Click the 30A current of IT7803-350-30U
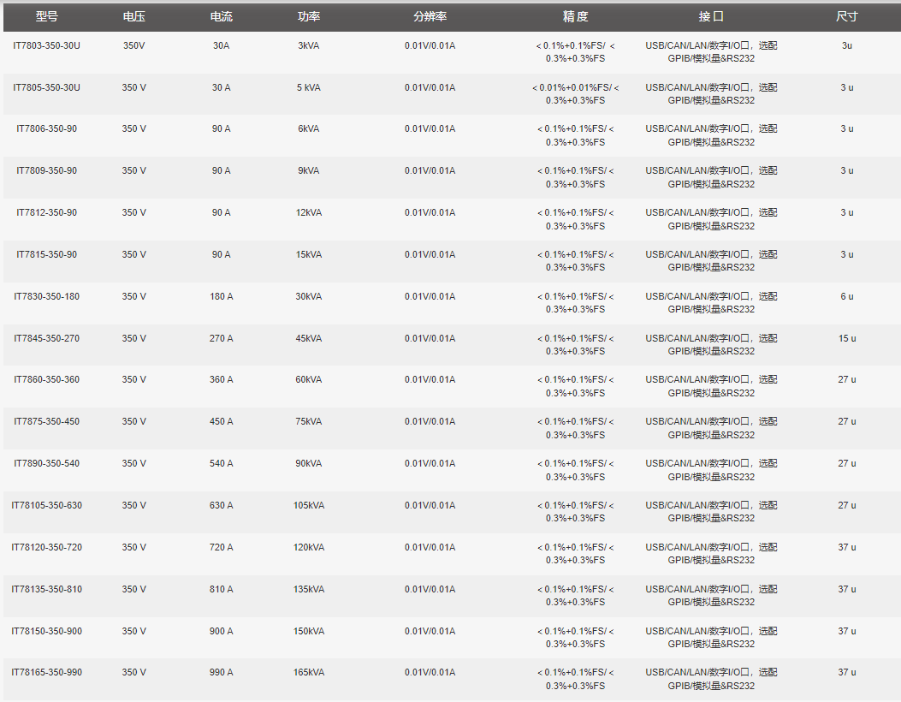901x702 pixels. click(222, 45)
